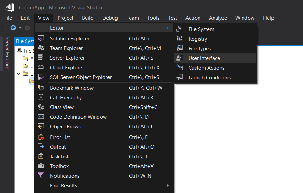Click the Object Browser icon

tap(41, 126)
